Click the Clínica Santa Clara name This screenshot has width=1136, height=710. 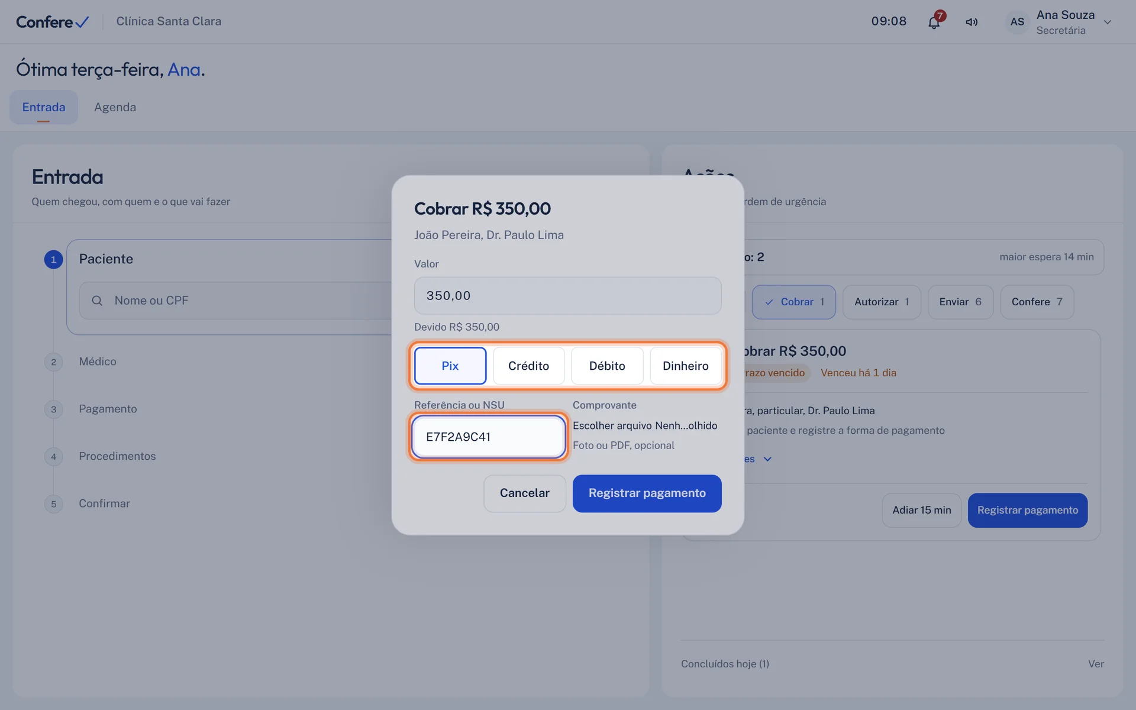click(x=169, y=21)
